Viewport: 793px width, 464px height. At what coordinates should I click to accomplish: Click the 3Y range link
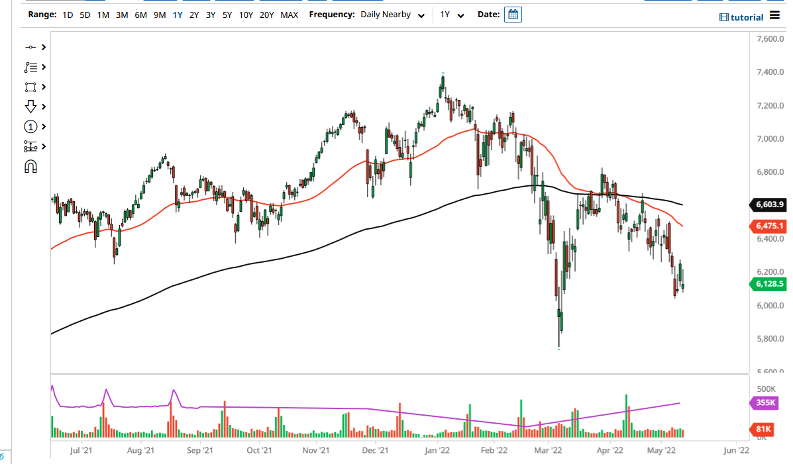tap(210, 15)
